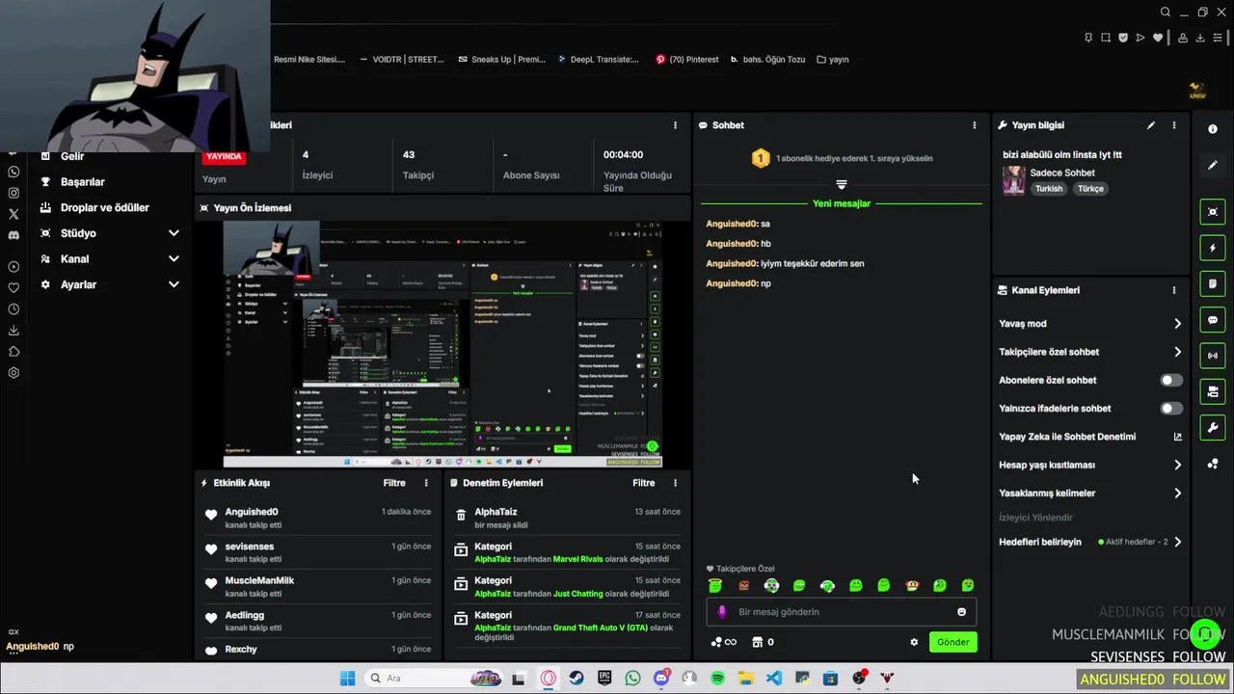
Task: Toggle Abonelere özel sohbet switch
Action: [x=1170, y=380]
